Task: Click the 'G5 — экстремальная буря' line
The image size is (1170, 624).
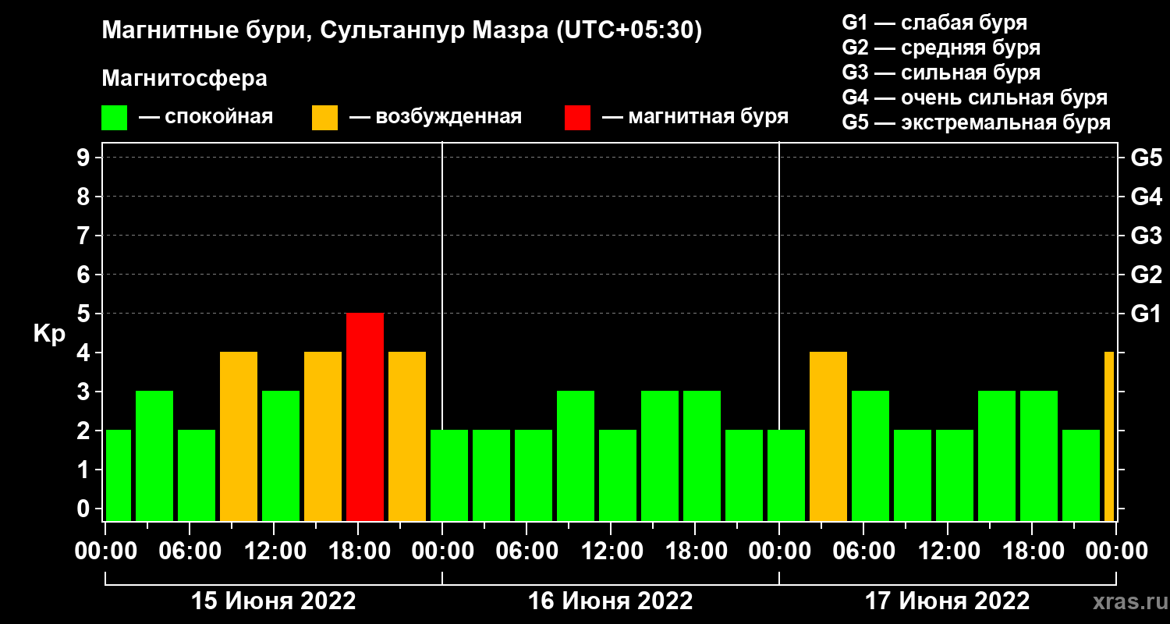Action: [x=976, y=123]
